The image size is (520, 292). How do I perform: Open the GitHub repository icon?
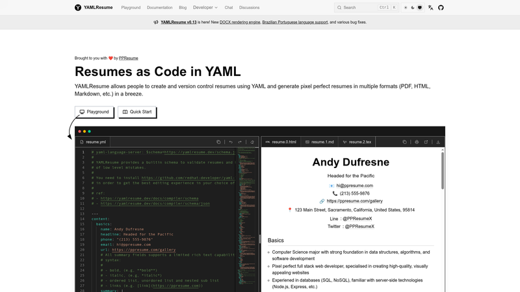(441, 8)
